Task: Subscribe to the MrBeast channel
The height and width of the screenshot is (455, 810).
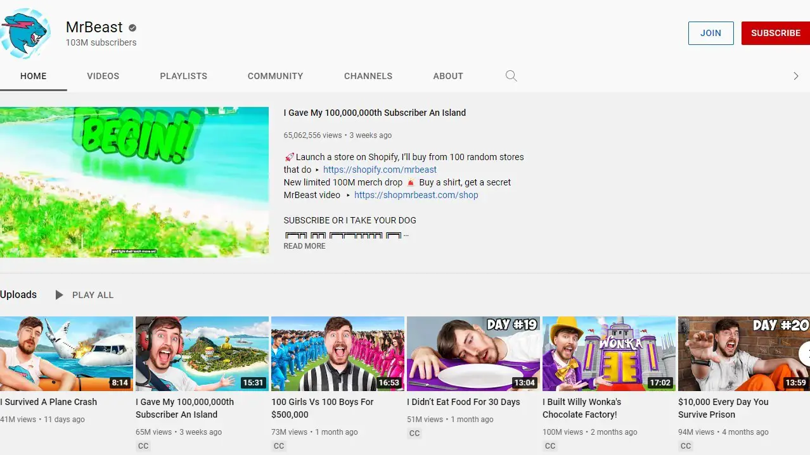Action: tap(776, 33)
